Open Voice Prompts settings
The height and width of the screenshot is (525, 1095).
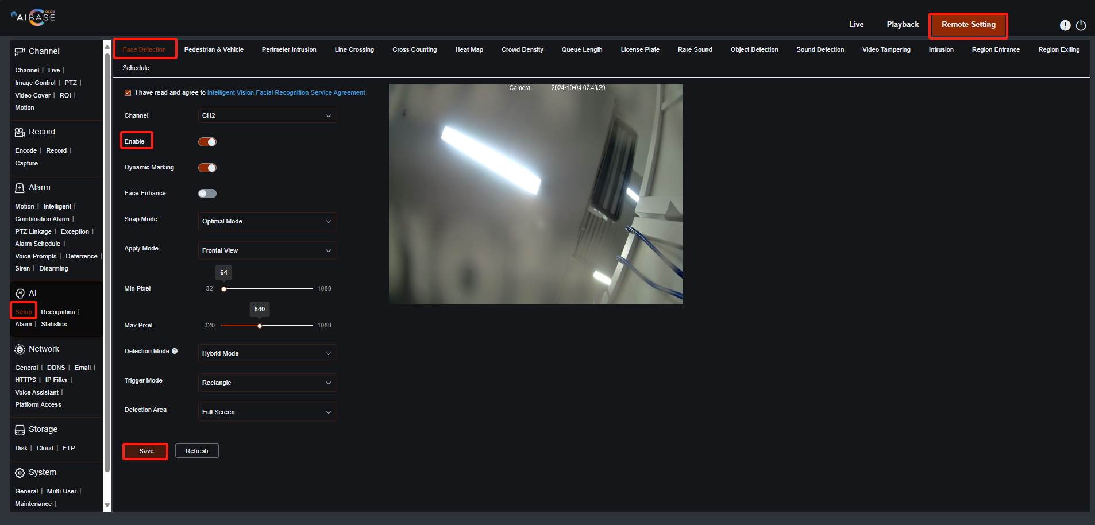coord(36,256)
